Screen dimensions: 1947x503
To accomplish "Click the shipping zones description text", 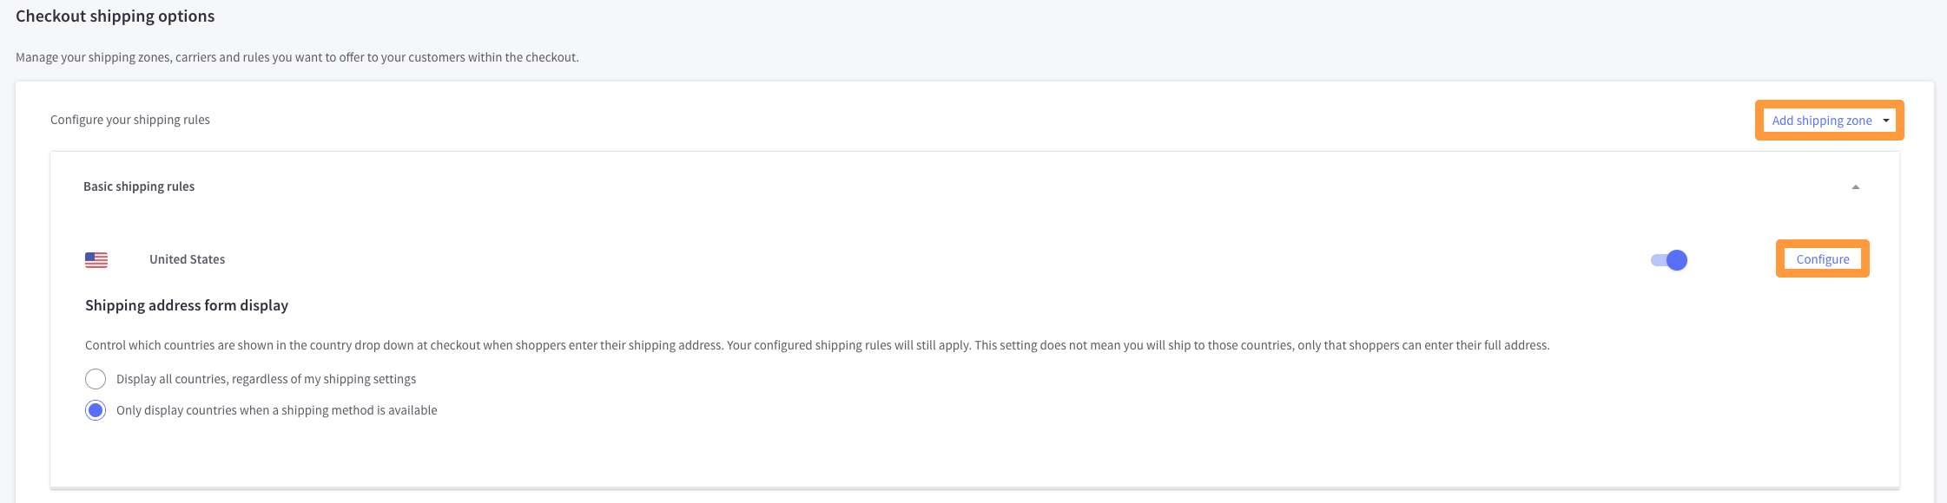I will coord(297,56).
